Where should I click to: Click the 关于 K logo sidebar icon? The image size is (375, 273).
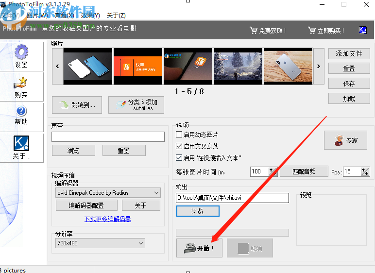(21, 143)
